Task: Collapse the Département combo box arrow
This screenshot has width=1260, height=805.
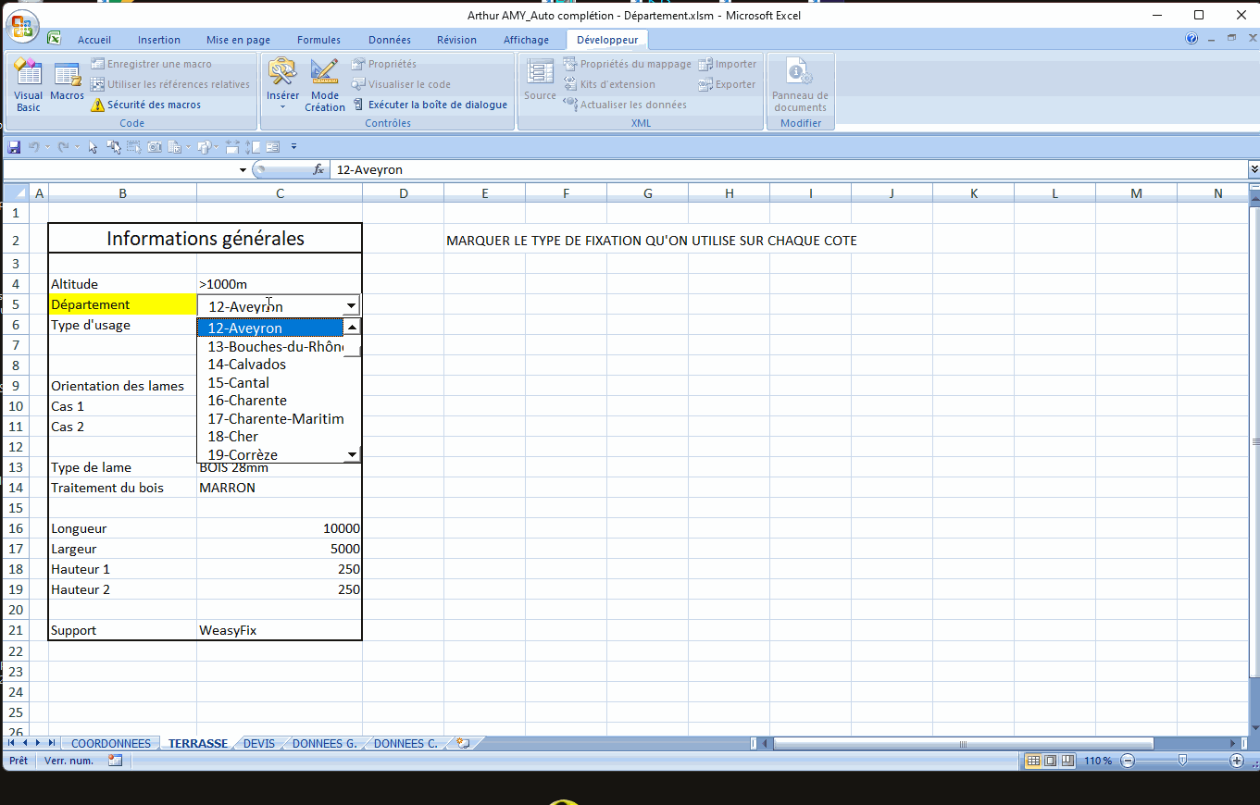Action: point(351,305)
